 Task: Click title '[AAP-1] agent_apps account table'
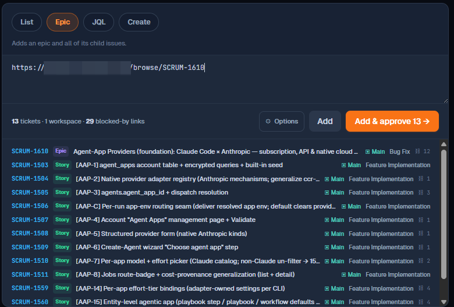tap(179, 165)
